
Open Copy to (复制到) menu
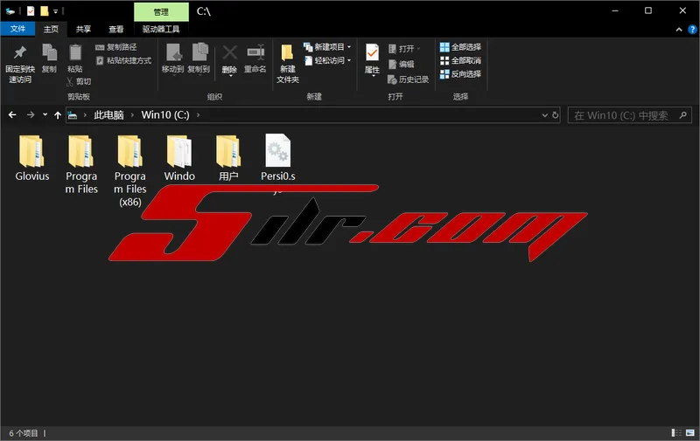click(199, 59)
